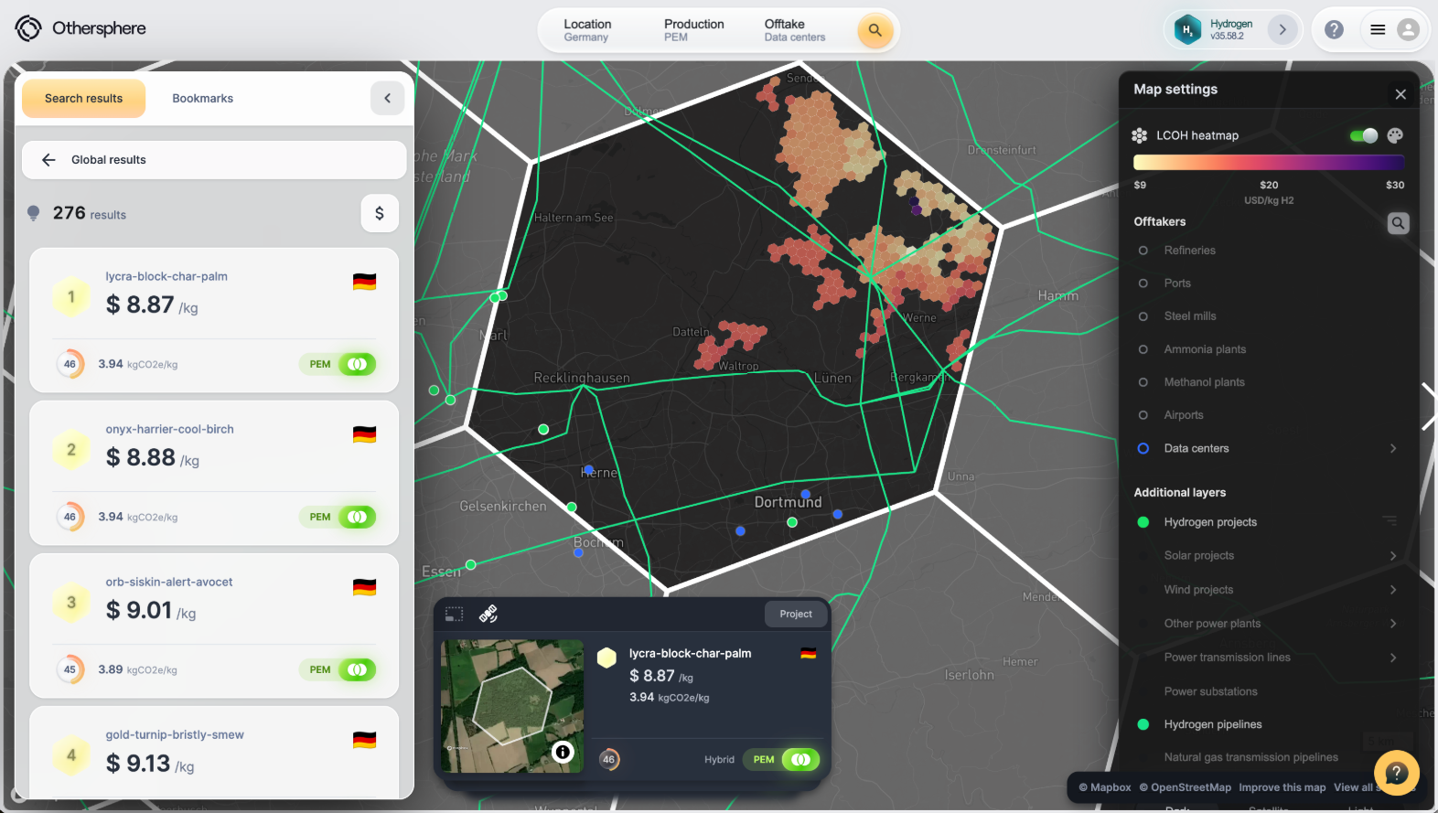Image resolution: width=1438 pixels, height=813 pixels.
Task: Click the heatmap color palette icon
Action: (x=1395, y=135)
